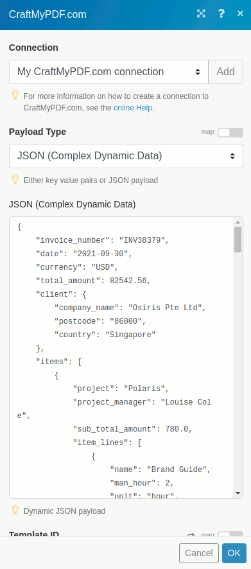The height and width of the screenshot is (569, 251).
Task: Click the lightbulb icon beside Dynamic JSON payload
Action: pyautogui.click(x=15, y=510)
